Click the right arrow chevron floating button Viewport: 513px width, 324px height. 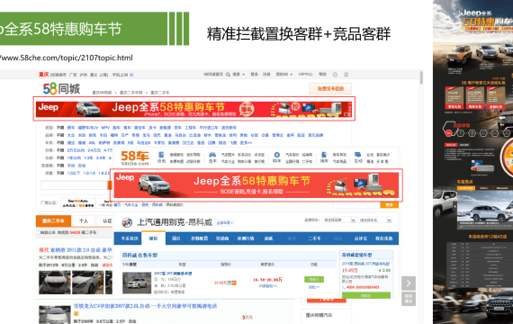click(x=409, y=283)
